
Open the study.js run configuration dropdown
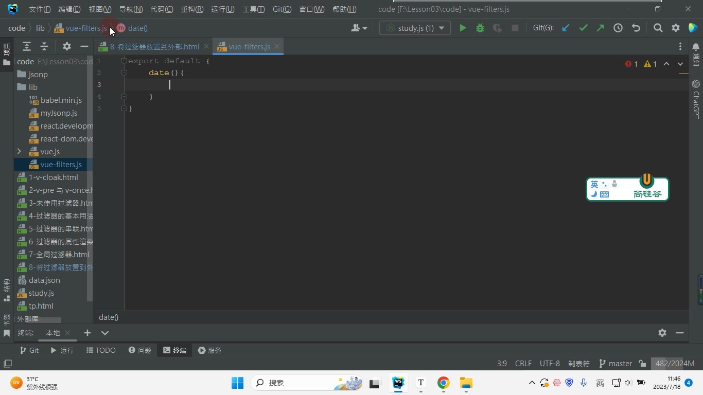click(415, 28)
